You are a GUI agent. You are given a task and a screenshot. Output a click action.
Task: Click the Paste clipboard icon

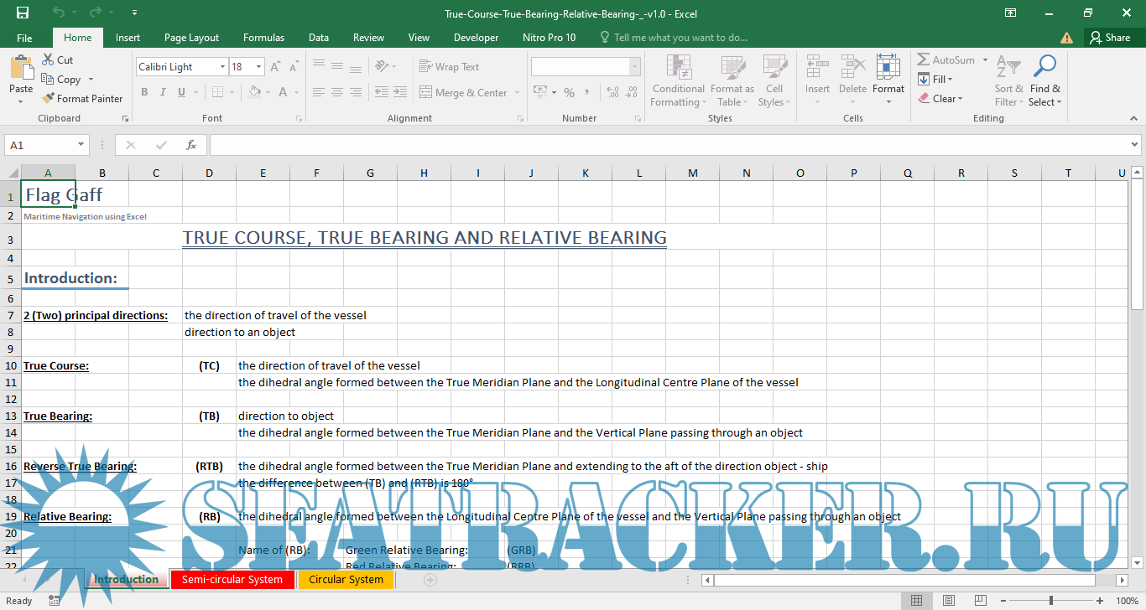pyautogui.click(x=20, y=69)
